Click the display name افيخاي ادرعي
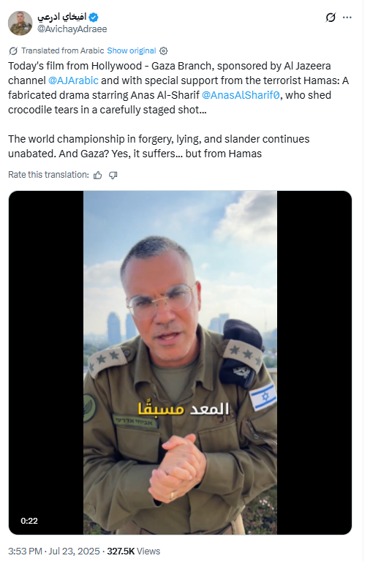The image size is (370, 561). click(x=62, y=17)
